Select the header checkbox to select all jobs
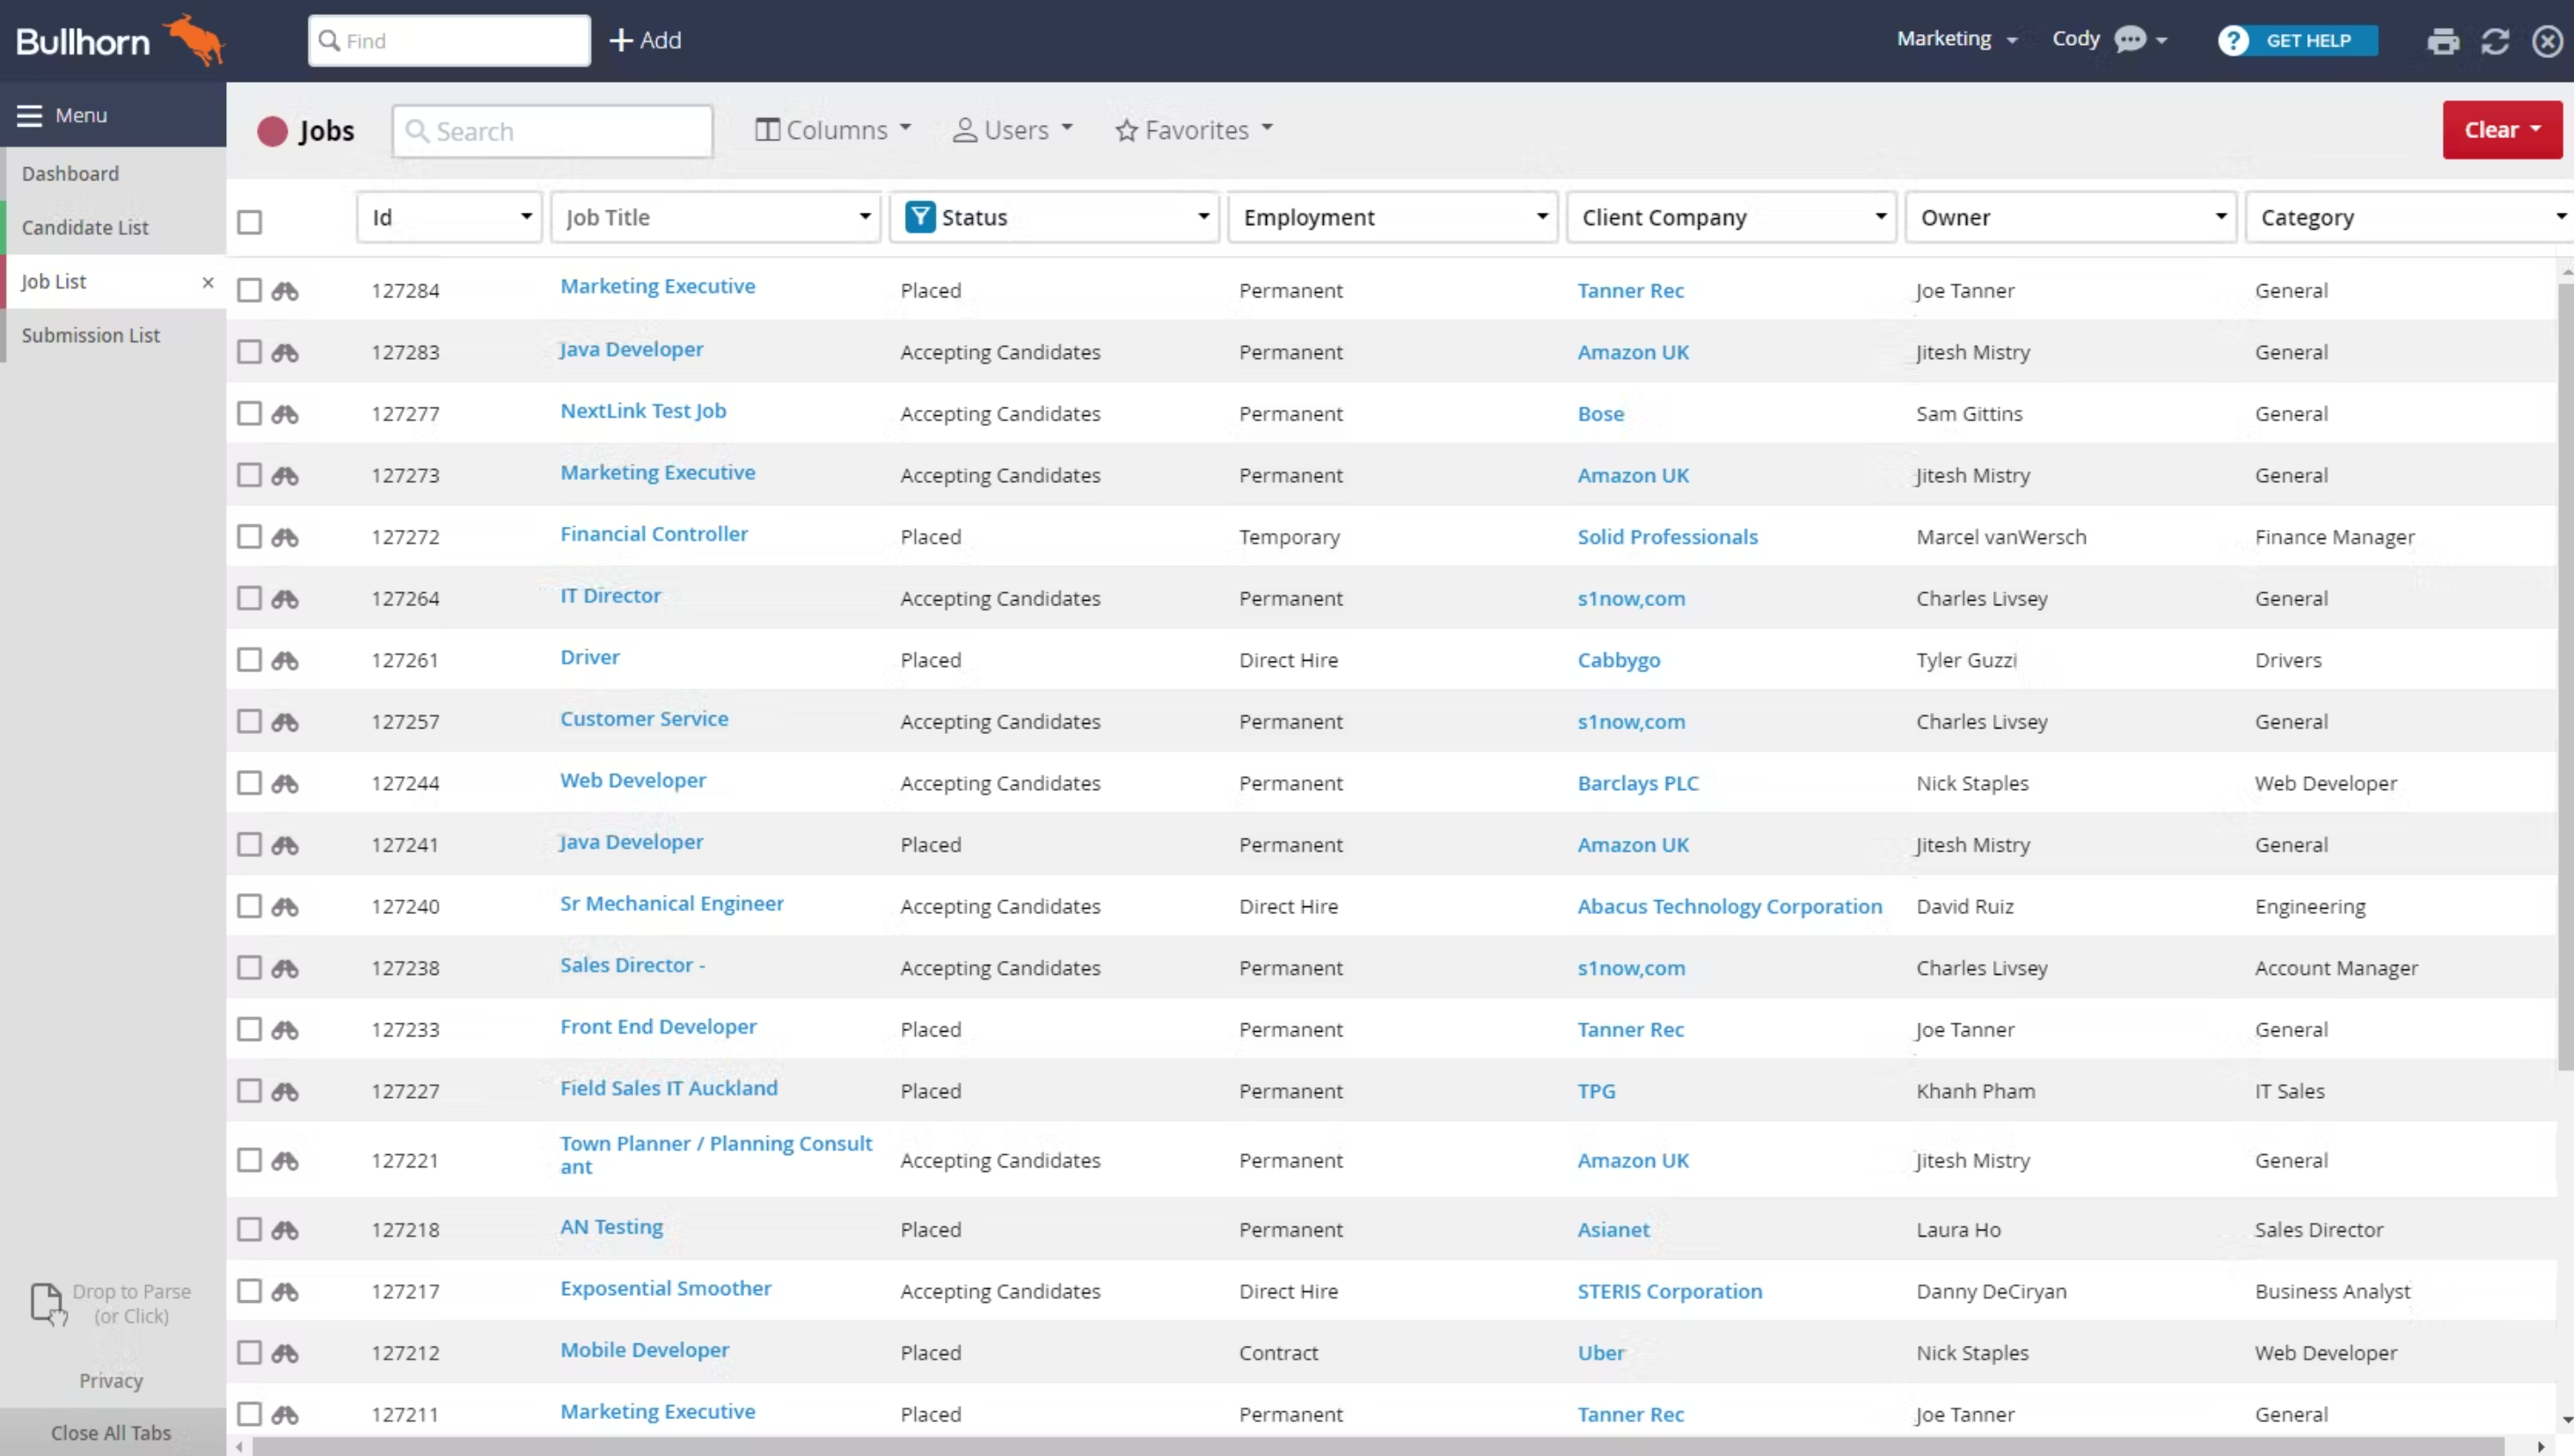2574x1456 pixels. click(x=249, y=221)
